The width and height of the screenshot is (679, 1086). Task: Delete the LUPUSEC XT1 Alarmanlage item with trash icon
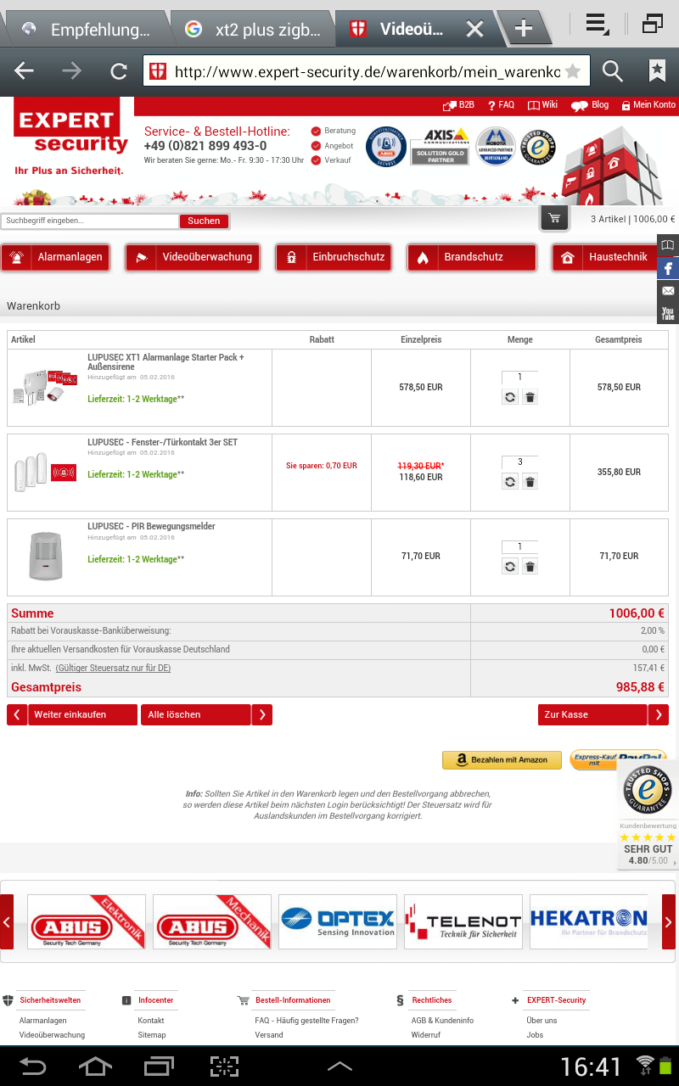tap(530, 397)
